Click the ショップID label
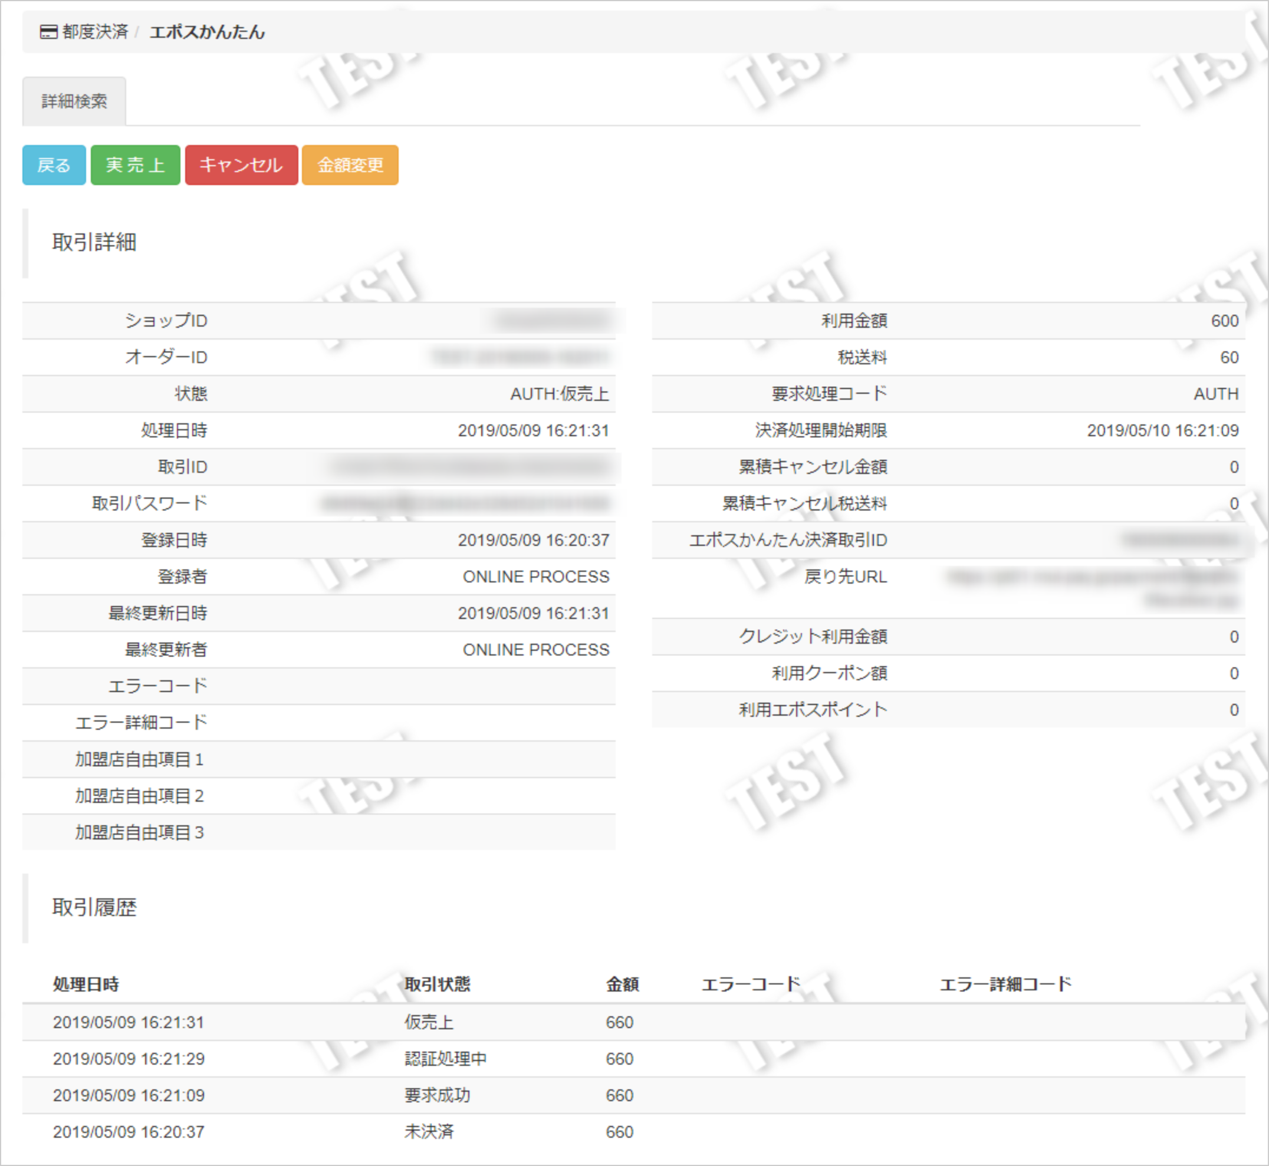 pyautogui.click(x=166, y=321)
